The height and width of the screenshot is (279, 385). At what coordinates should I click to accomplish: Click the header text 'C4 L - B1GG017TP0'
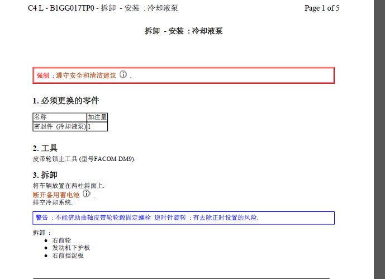pos(61,8)
